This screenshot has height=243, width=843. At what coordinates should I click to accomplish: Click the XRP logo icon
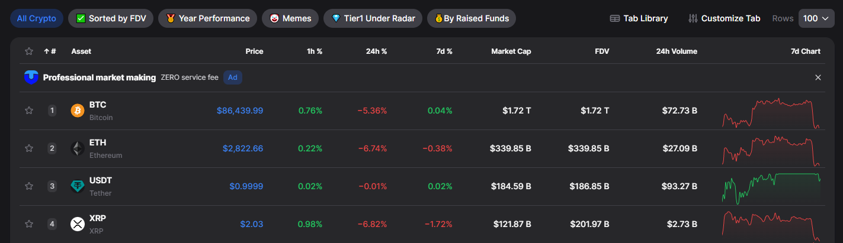[x=78, y=224]
